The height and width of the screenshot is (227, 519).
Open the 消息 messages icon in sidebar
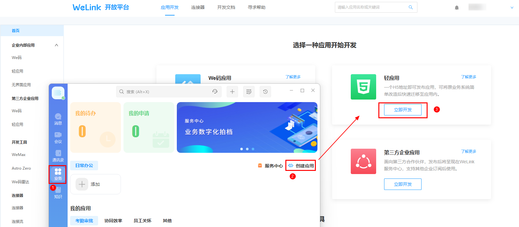(58, 119)
